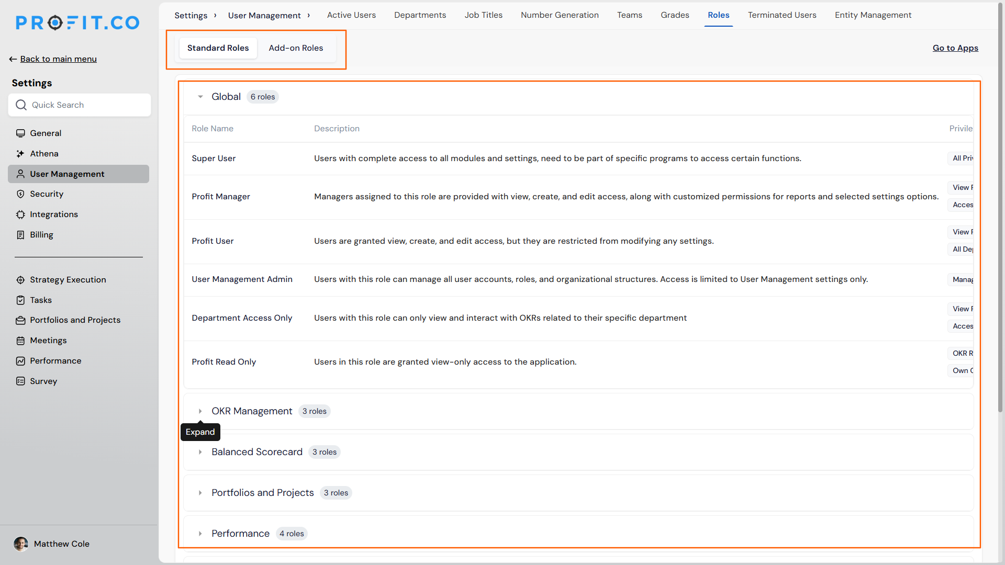The height and width of the screenshot is (565, 1005).
Task: Open the Active Users tab
Action: tap(351, 15)
